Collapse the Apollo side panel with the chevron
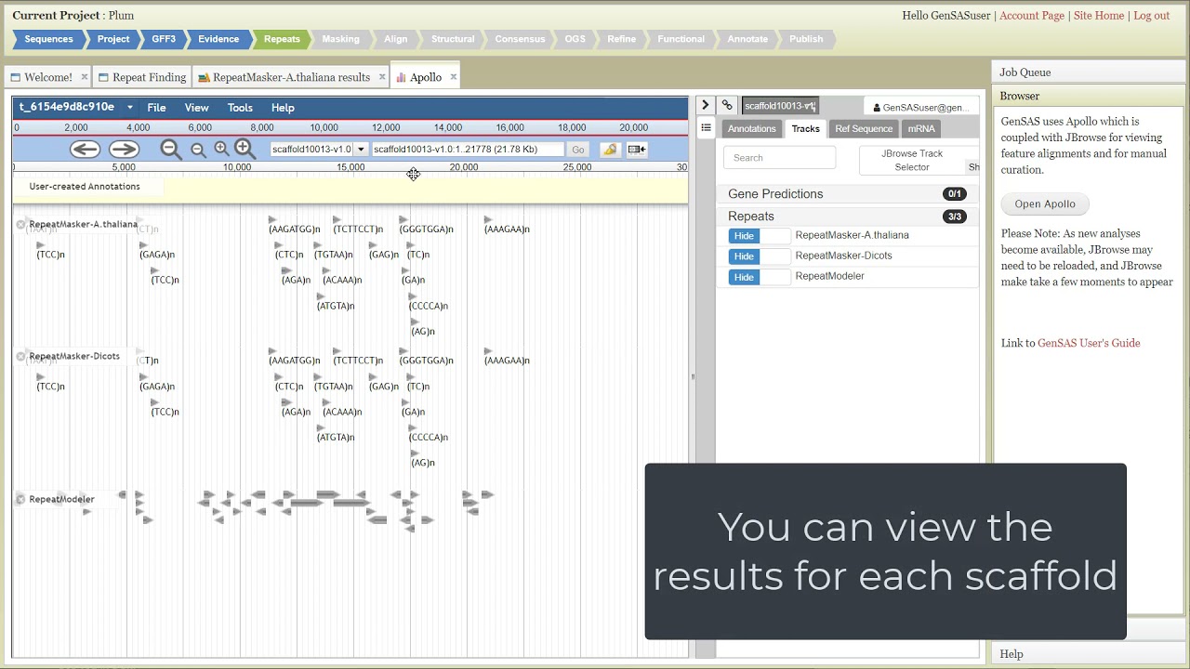The image size is (1190, 669). click(x=706, y=105)
